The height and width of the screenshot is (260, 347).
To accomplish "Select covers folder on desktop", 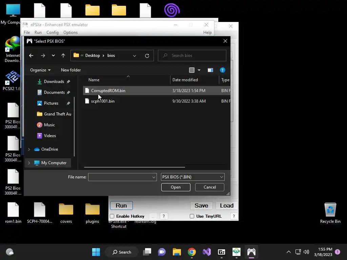I will pyautogui.click(x=66, y=213).
